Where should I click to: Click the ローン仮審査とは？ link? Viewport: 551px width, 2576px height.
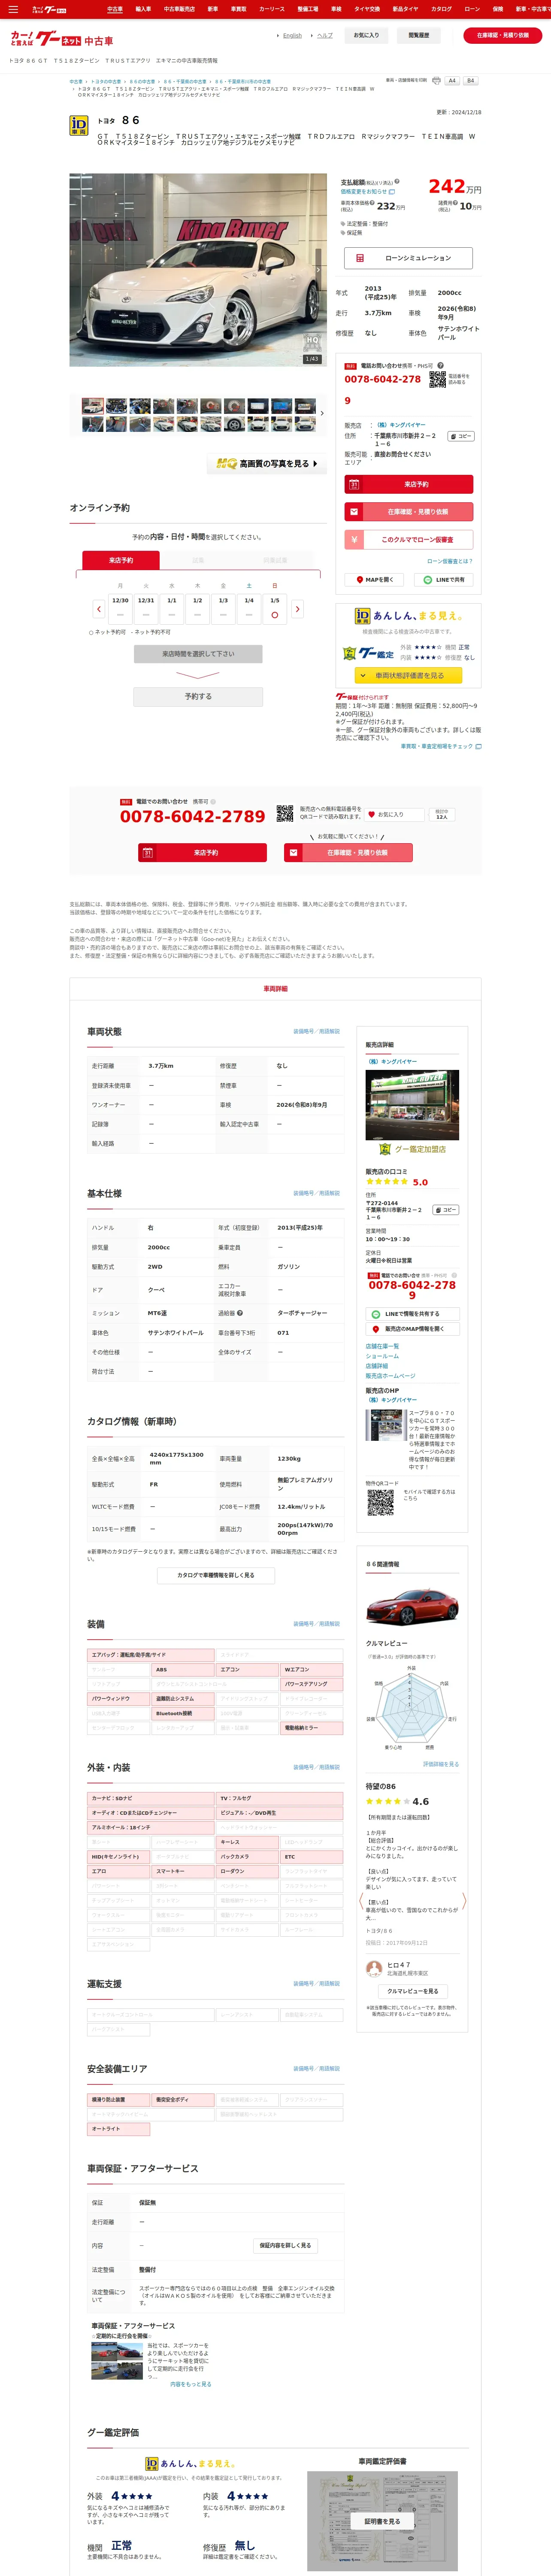450,561
